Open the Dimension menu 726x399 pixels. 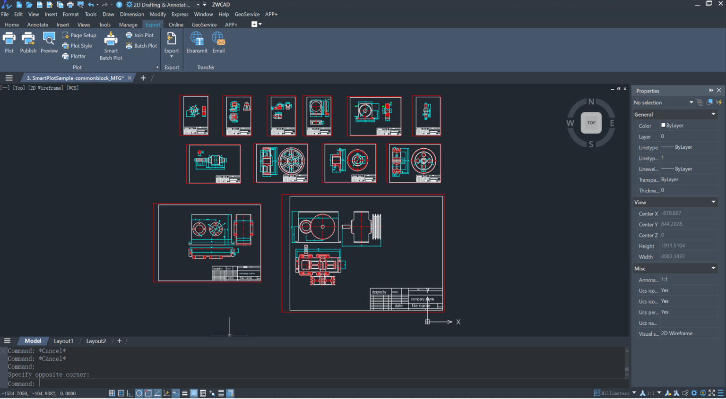point(131,14)
